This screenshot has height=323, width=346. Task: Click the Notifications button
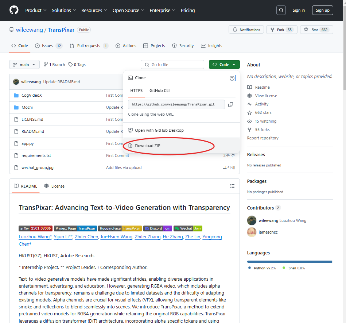[246, 30]
